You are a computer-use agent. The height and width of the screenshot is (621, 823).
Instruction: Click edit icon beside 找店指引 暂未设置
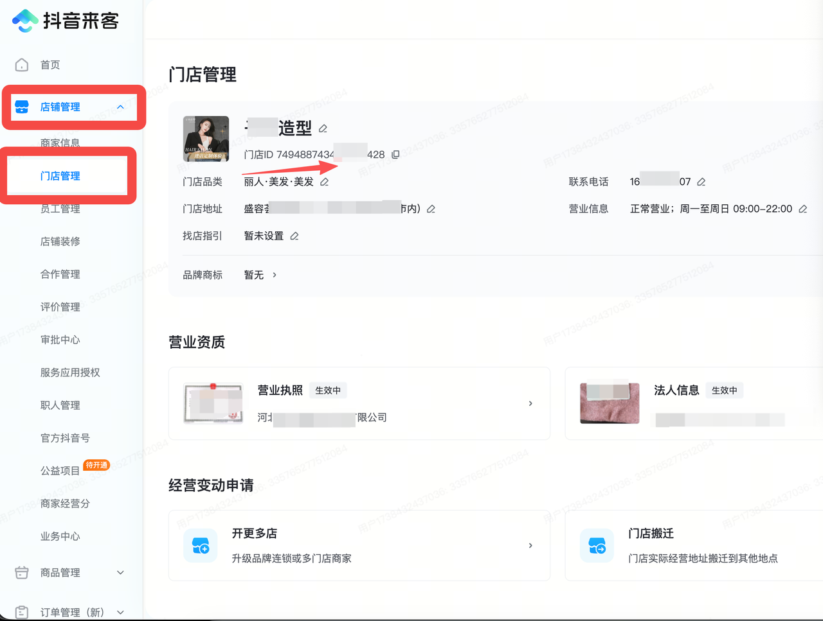(294, 236)
